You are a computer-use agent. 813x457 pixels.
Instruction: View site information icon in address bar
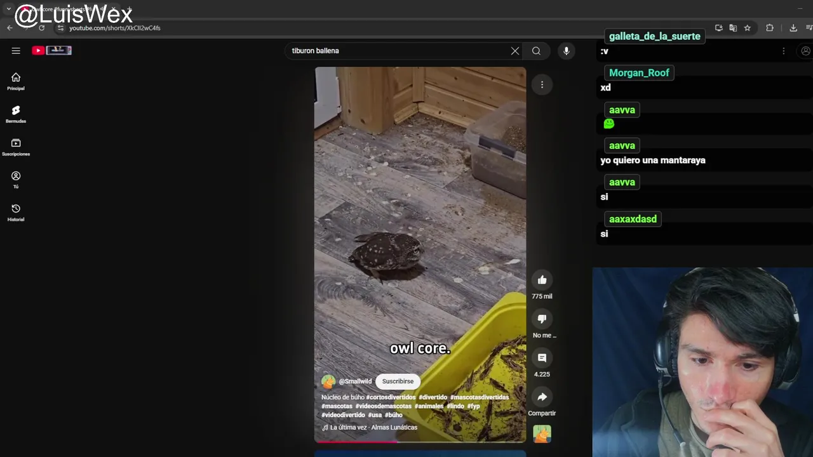point(60,28)
